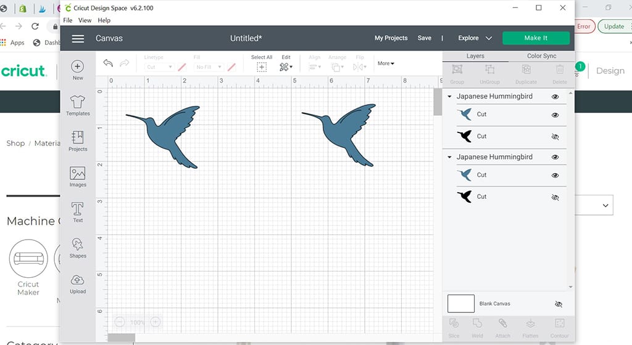Collapse the second Japanese Hummingbird group

pyautogui.click(x=449, y=157)
